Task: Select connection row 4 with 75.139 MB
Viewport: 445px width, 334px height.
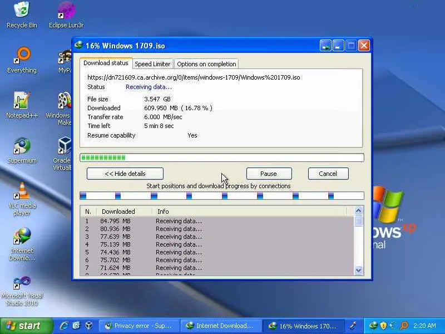Action: click(x=217, y=244)
